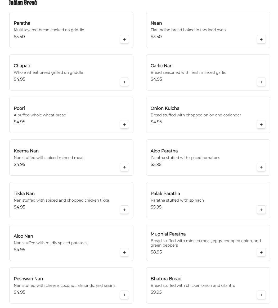Add Chapati using its plus button
Screen dimensions: 278x308
pos(124,82)
